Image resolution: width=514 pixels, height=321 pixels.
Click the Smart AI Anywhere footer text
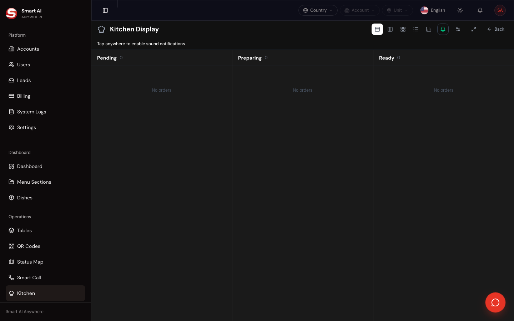[25, 312]
